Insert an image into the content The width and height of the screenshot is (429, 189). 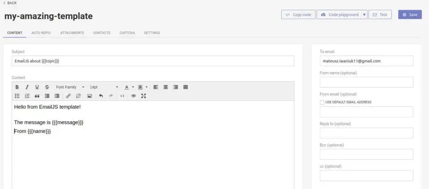[x=90, y=96]
